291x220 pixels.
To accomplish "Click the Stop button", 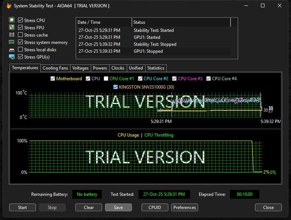I will (x=52, y=208).
